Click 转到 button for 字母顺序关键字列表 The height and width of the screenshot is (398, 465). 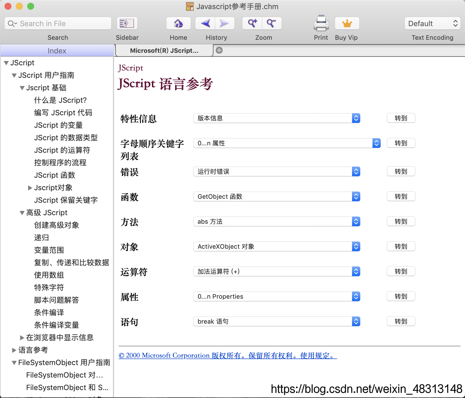coord(401,143)
